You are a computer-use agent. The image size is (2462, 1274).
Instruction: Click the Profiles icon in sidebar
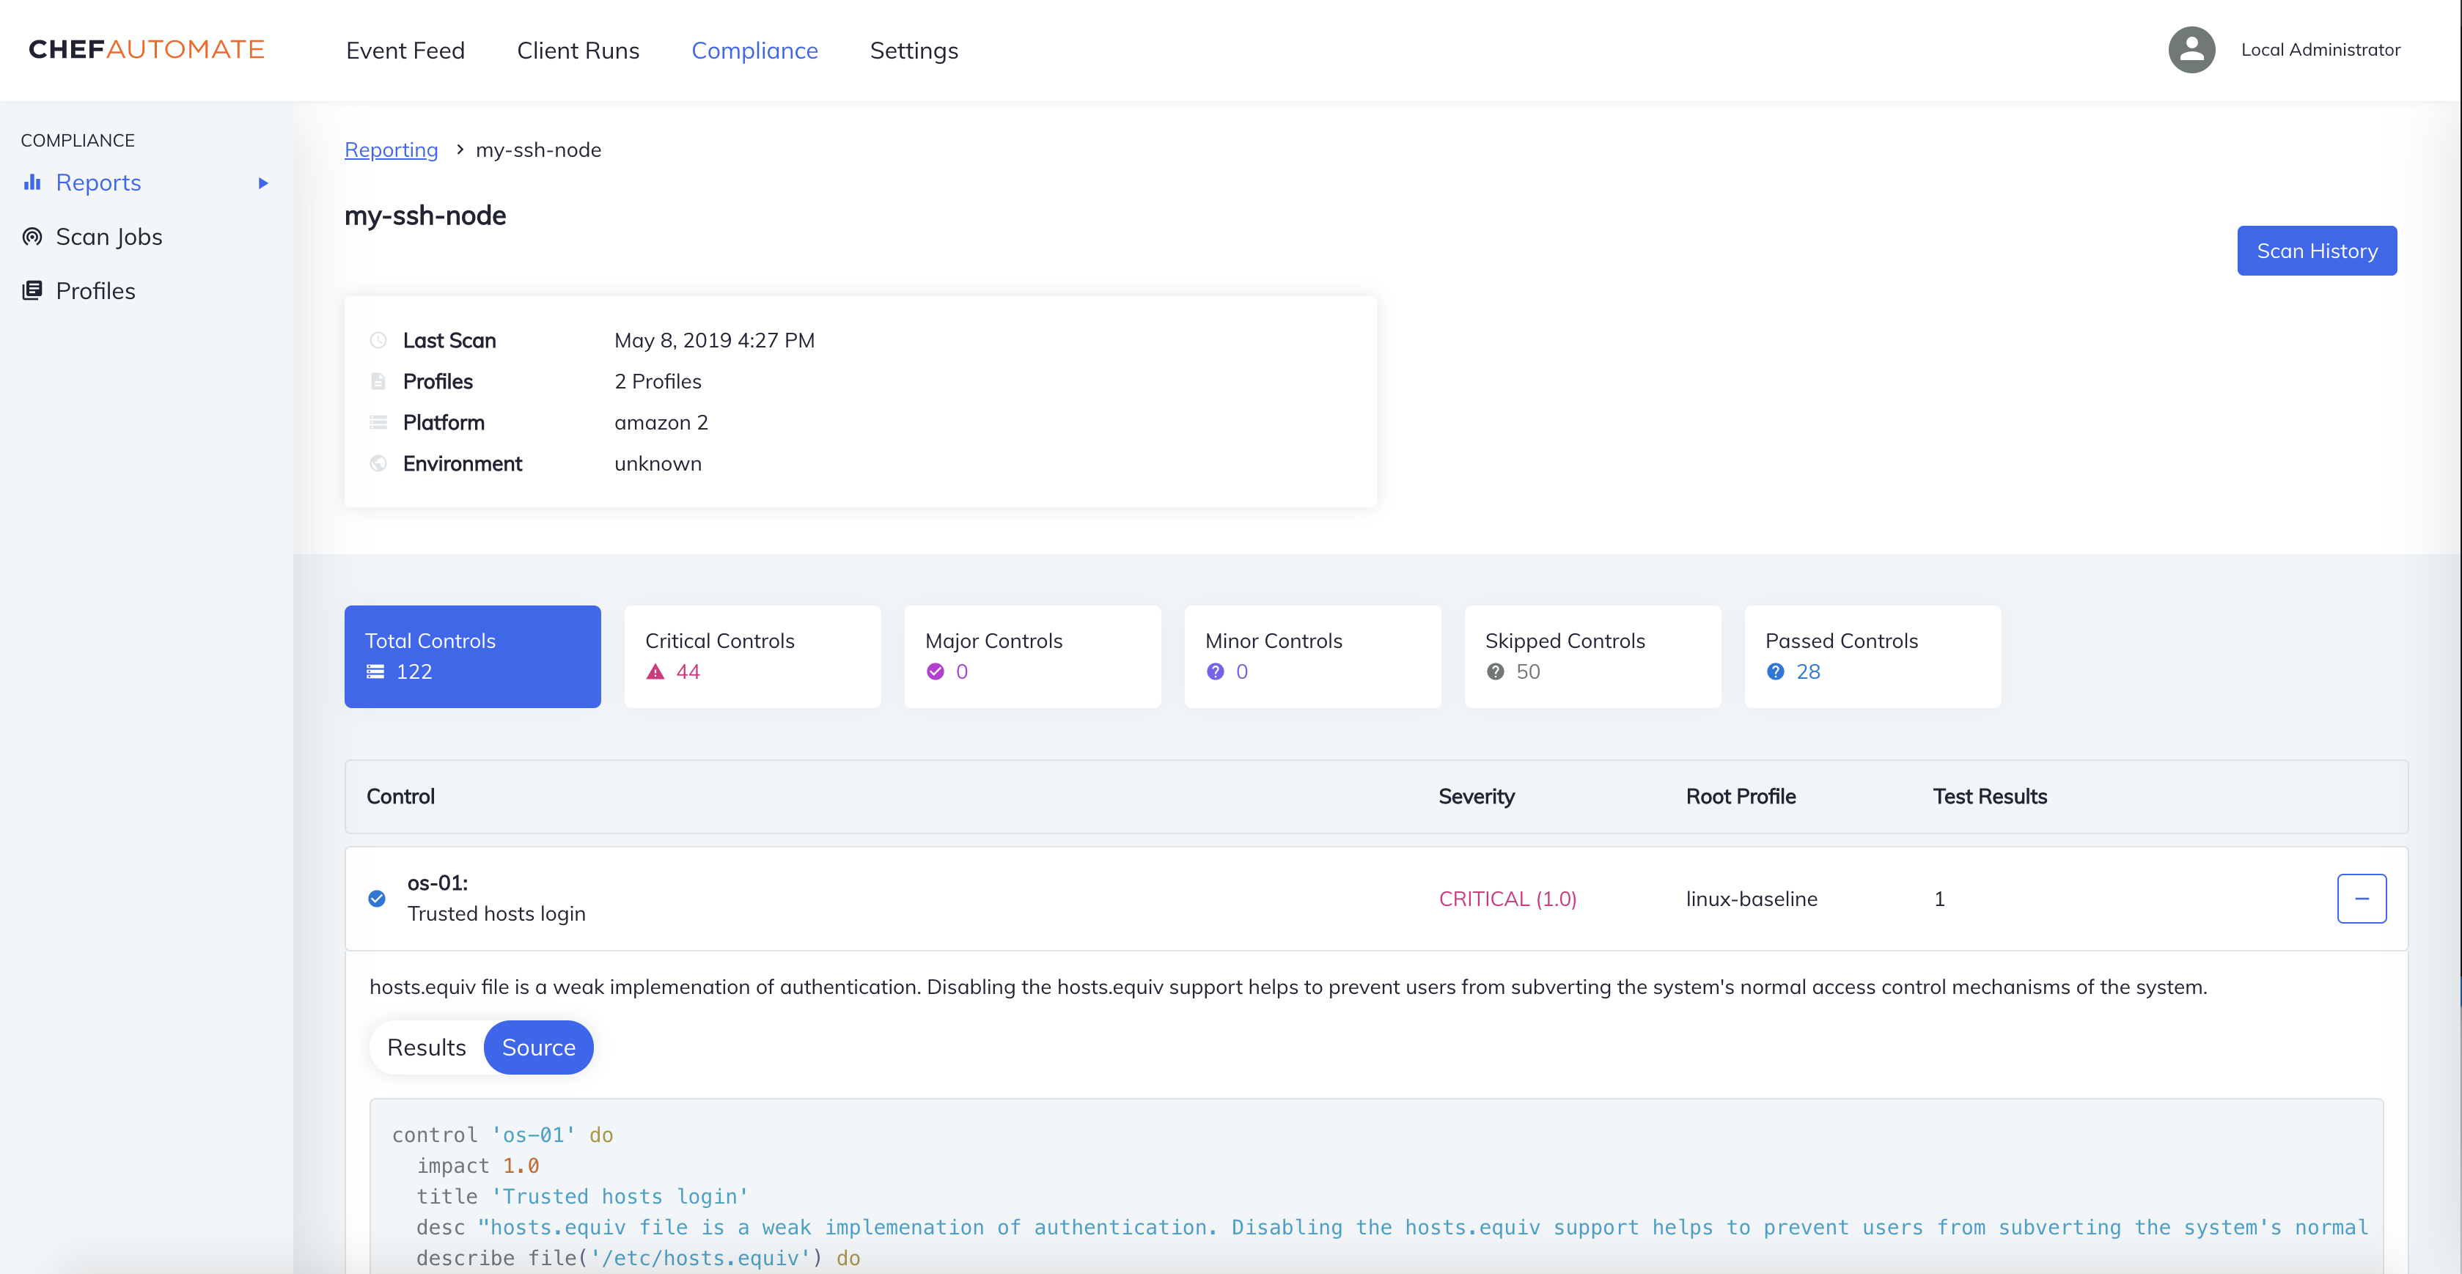(x=31, y=290)
